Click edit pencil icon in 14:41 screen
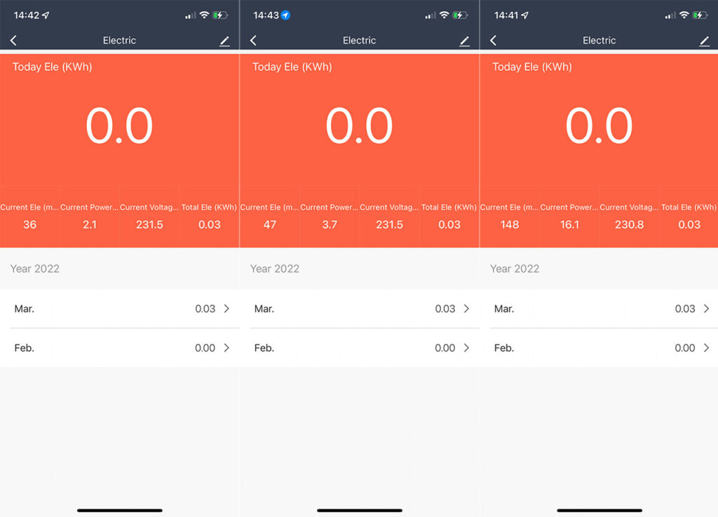 (704, 41)
